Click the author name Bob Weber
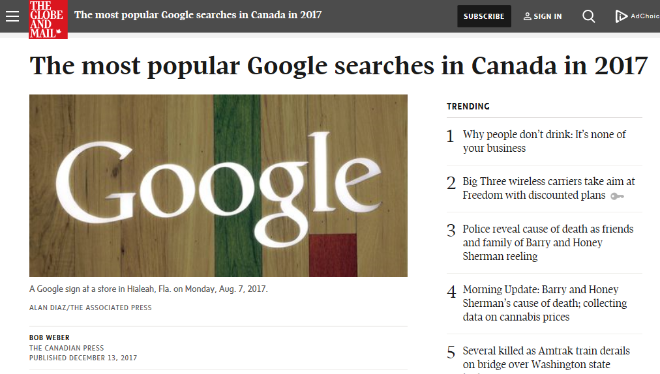The height and width of the screenshot is (374, 660). click(50, 338)
